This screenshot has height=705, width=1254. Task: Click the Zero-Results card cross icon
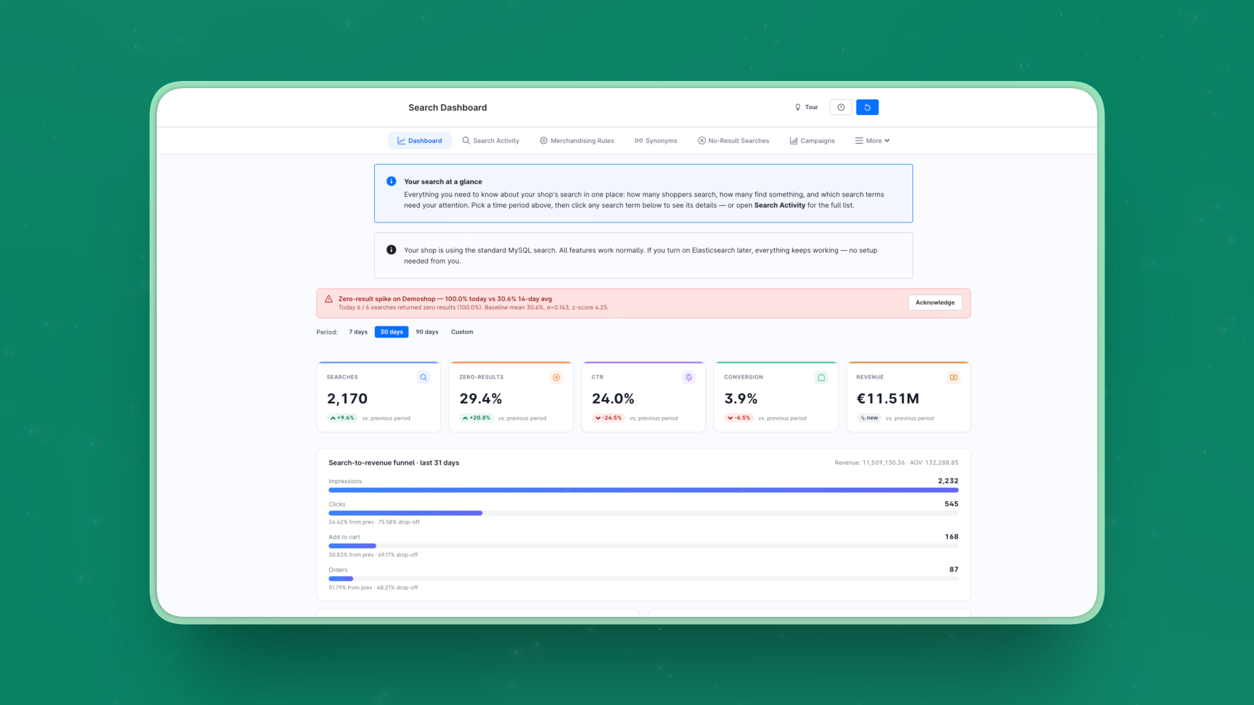tap(556, 377)
